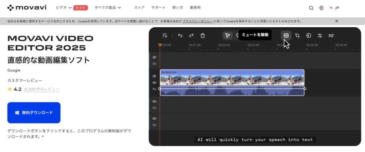Select the pointer selection tool
Image resolution: width=365 pixels, height=152 pixels.
click(227, 36)
